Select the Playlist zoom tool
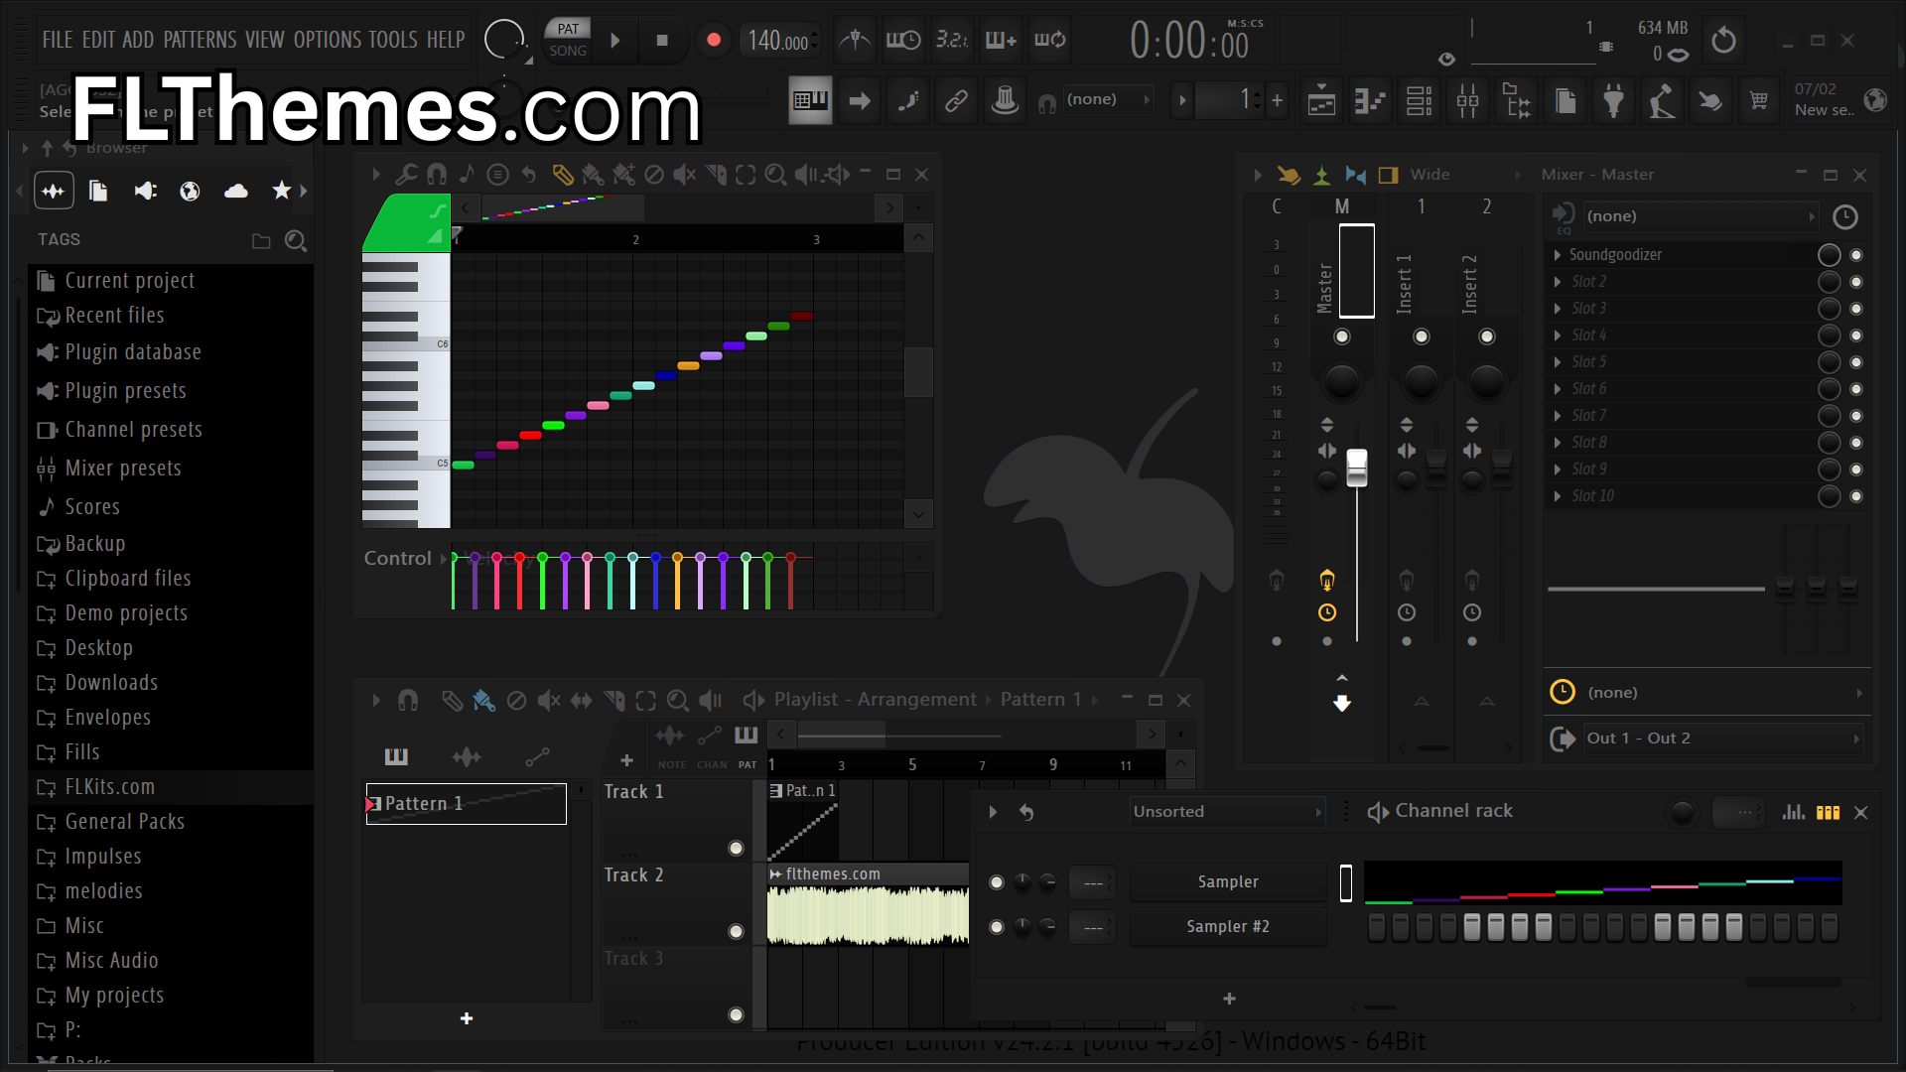Screen dimensions: 1906x1072 678,701
